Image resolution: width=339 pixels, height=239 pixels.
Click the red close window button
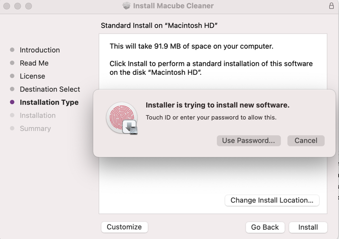click(7, 6)
